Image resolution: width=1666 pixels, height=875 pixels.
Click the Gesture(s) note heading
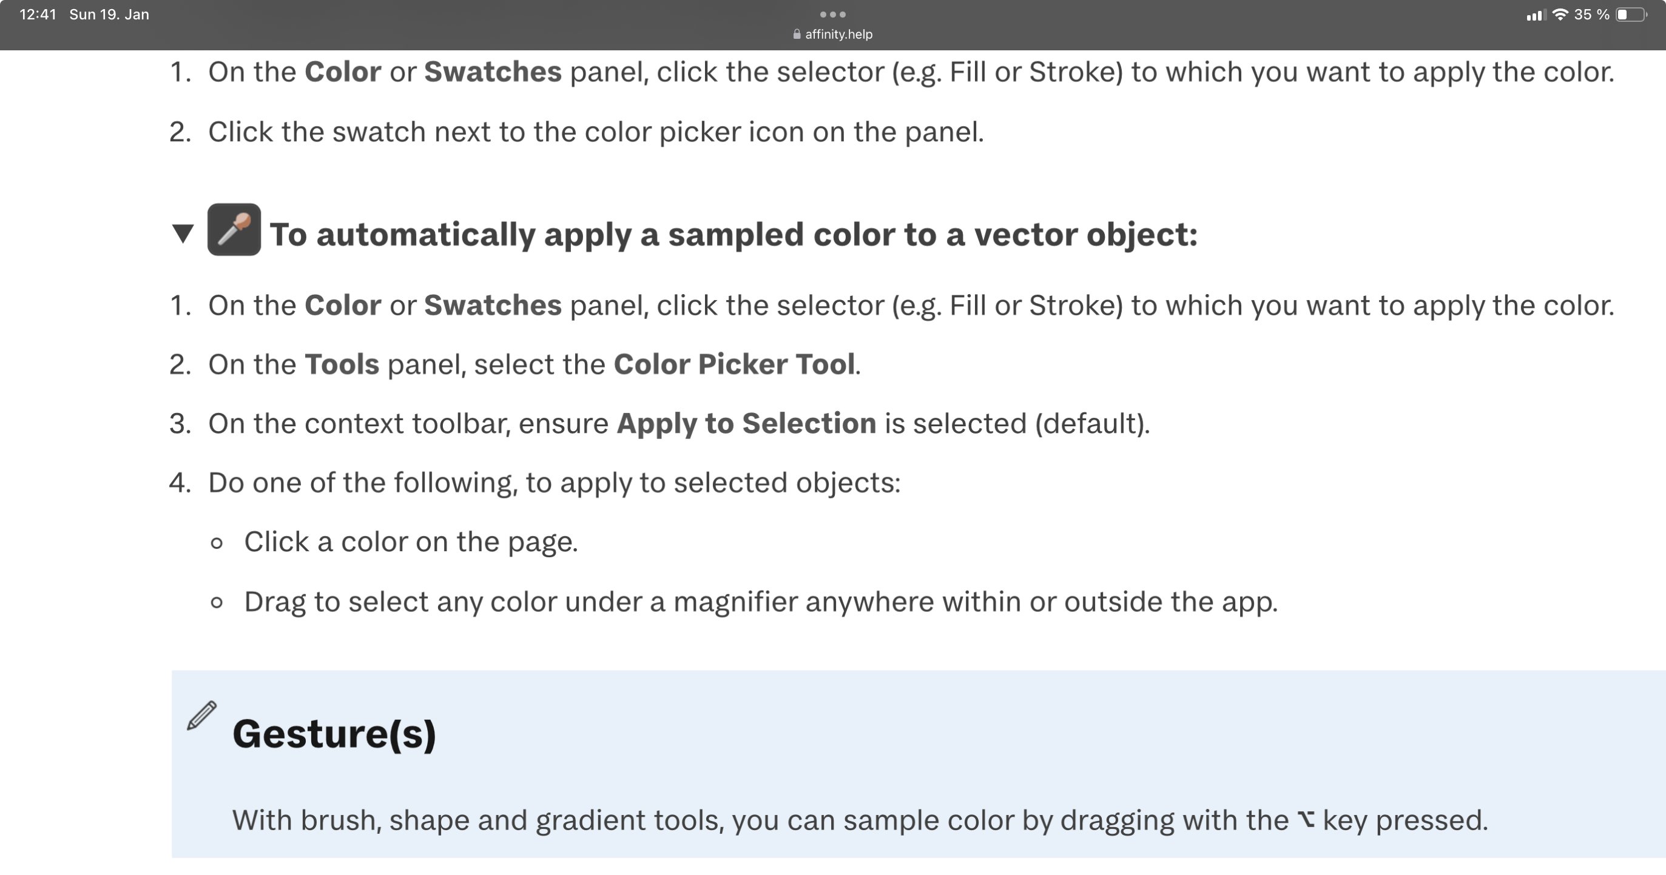(x=334, y=734)
